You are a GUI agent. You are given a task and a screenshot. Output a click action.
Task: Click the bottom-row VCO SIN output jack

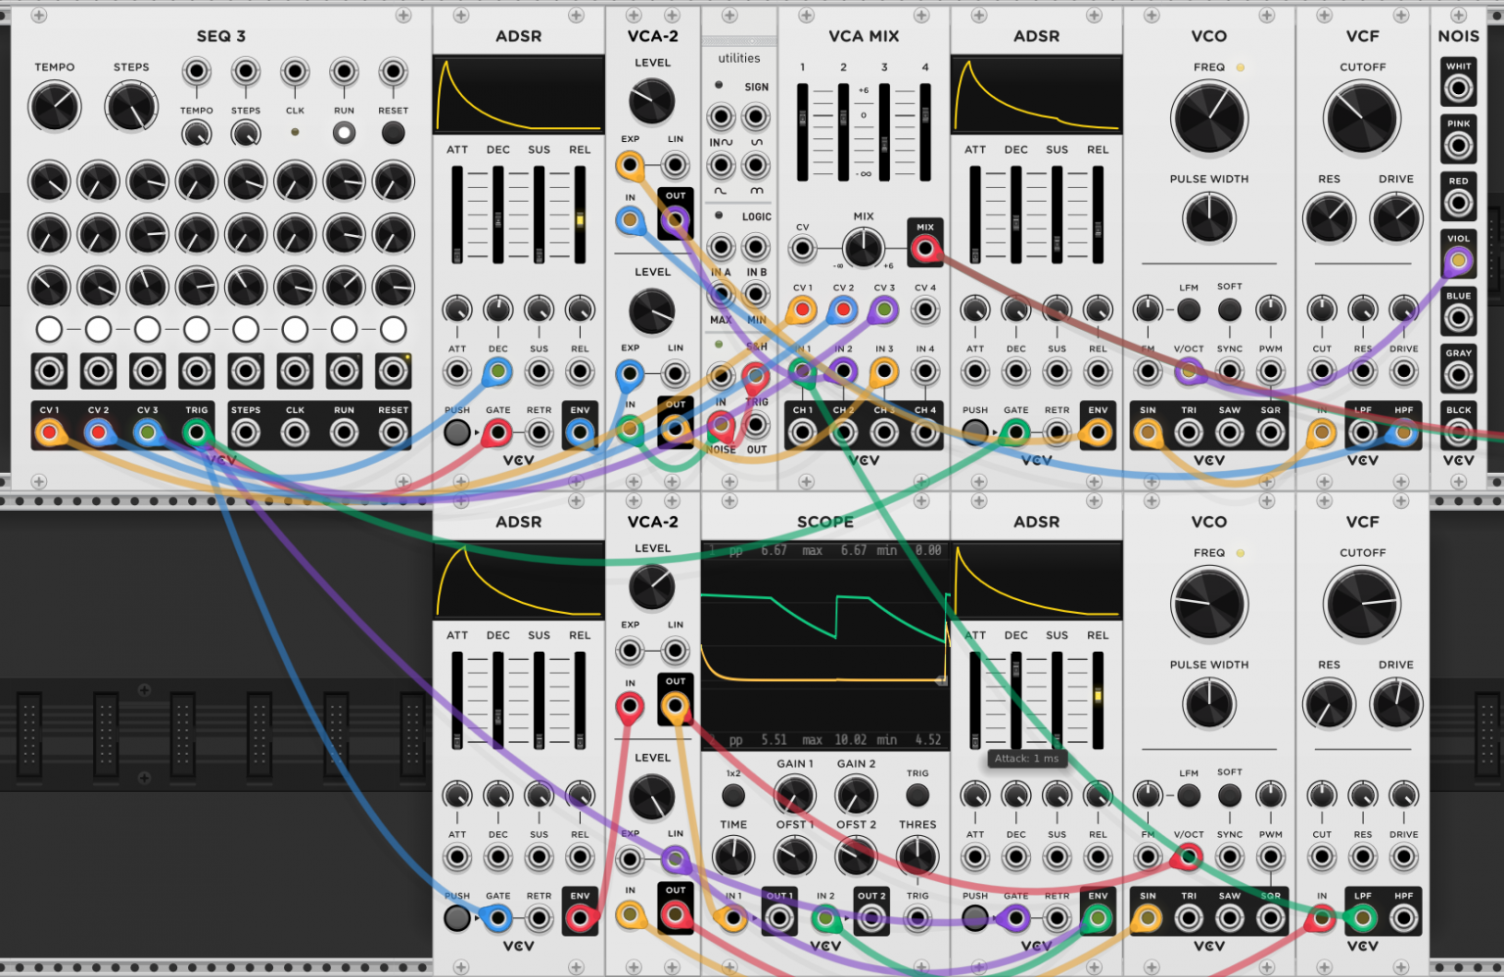point(1148,918)
